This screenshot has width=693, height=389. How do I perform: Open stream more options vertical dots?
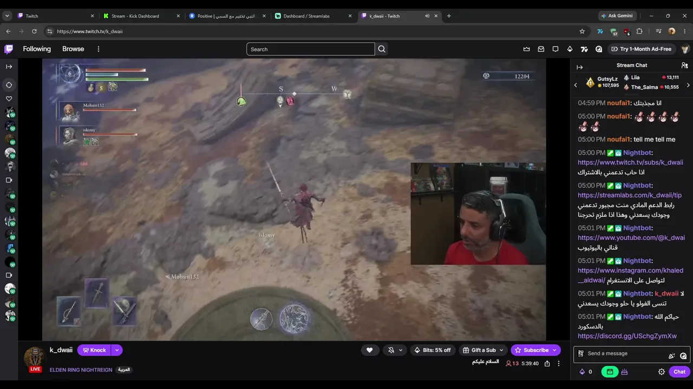[x=559, y=364]
